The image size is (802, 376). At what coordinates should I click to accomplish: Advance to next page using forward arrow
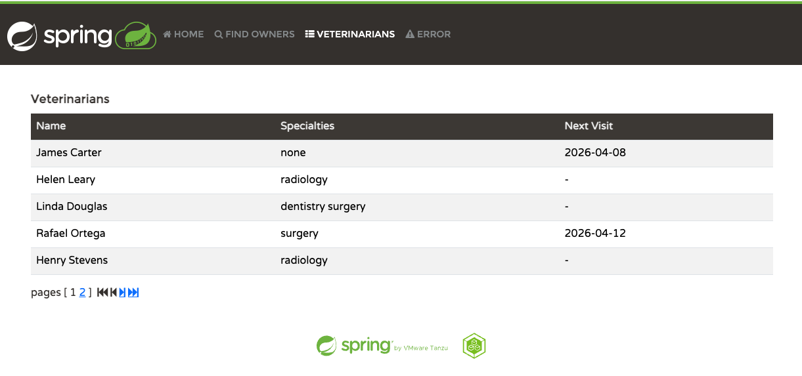point(122,293)
